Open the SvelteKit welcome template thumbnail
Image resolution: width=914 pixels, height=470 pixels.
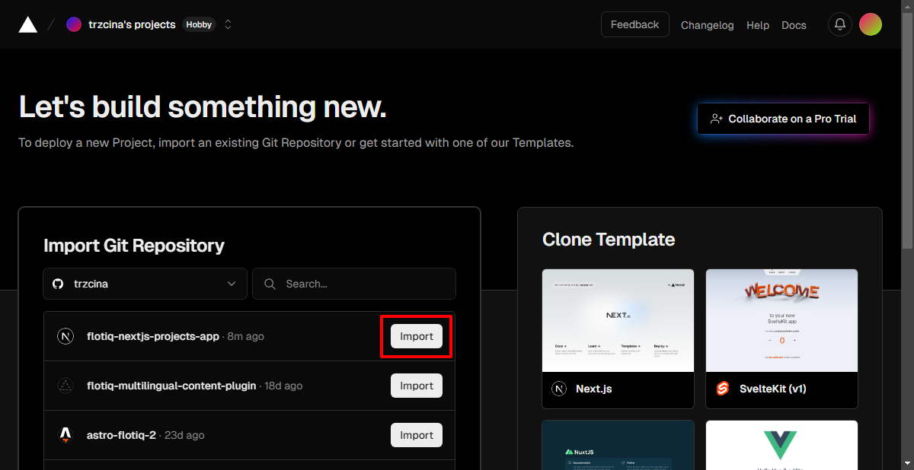pos(781,320)
